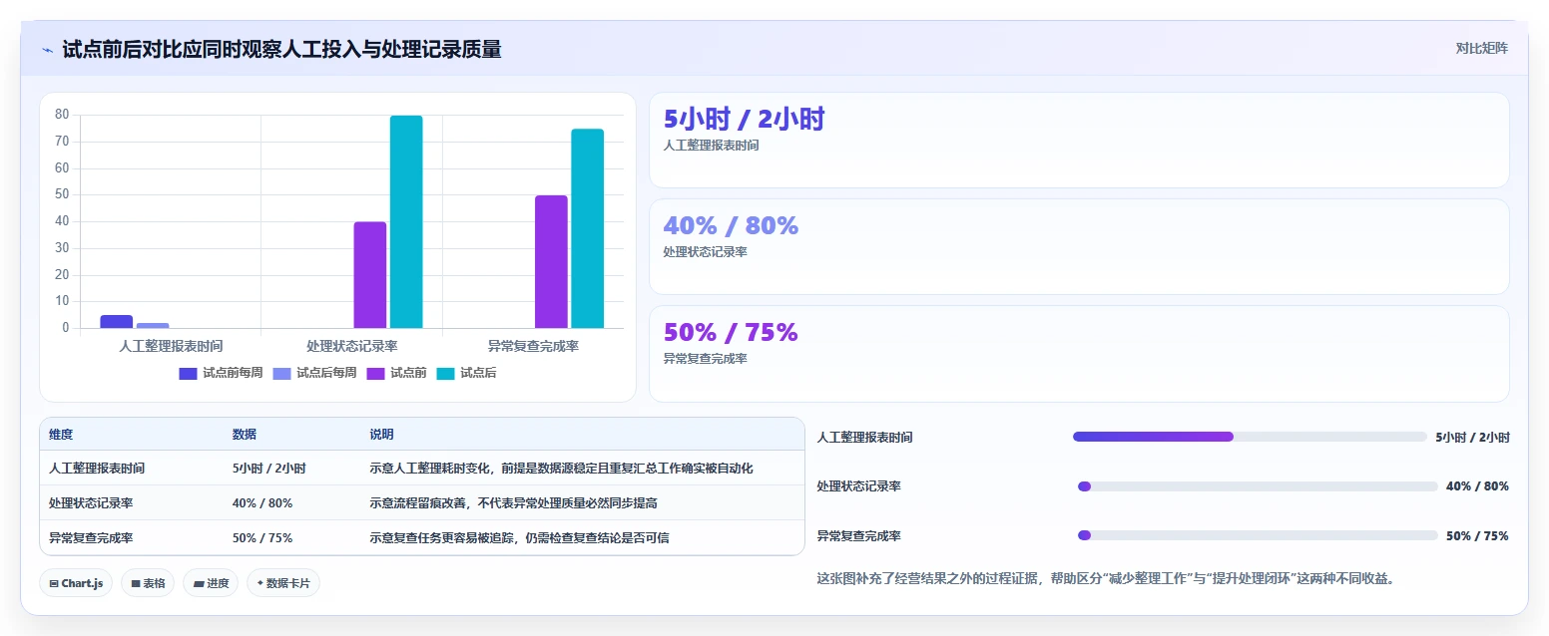Select the 人工整理报表时间 table row cell
Image resolution: width=1549 pixels, height=636 pixels.
[97, 469]
